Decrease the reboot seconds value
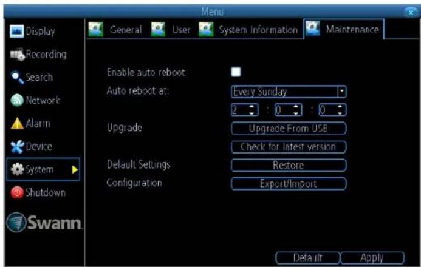421x267 pixels. coord(340,113)
